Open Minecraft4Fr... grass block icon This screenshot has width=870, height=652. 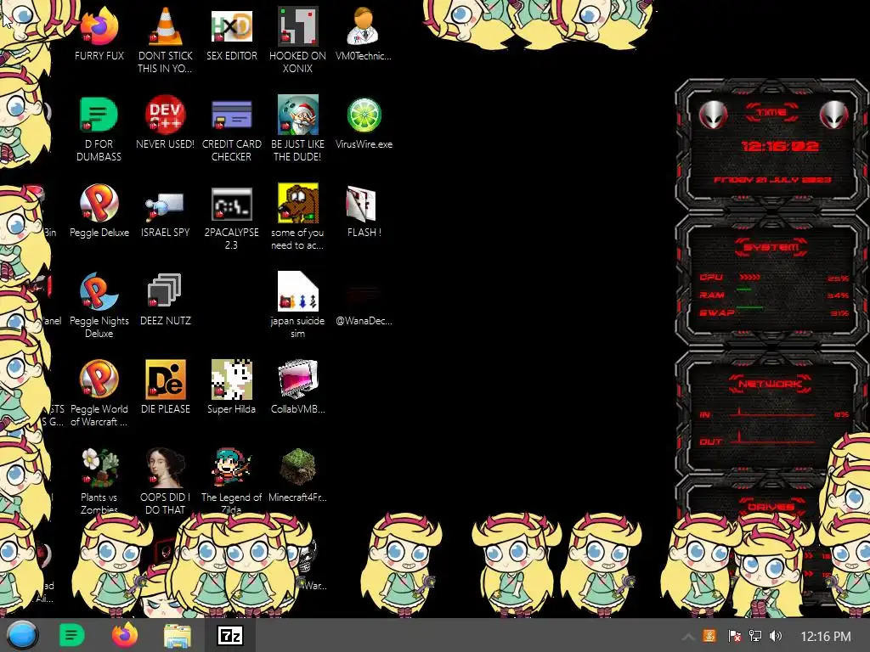(298, 468)
